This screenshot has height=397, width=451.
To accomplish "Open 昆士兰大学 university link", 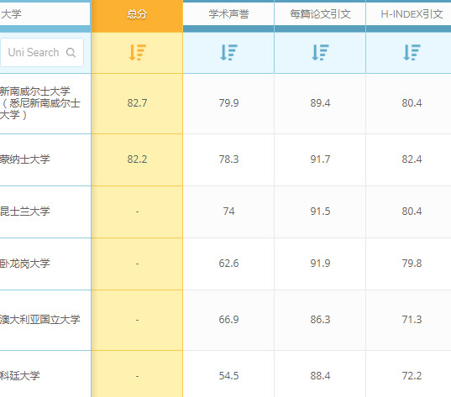I will 24,212.
